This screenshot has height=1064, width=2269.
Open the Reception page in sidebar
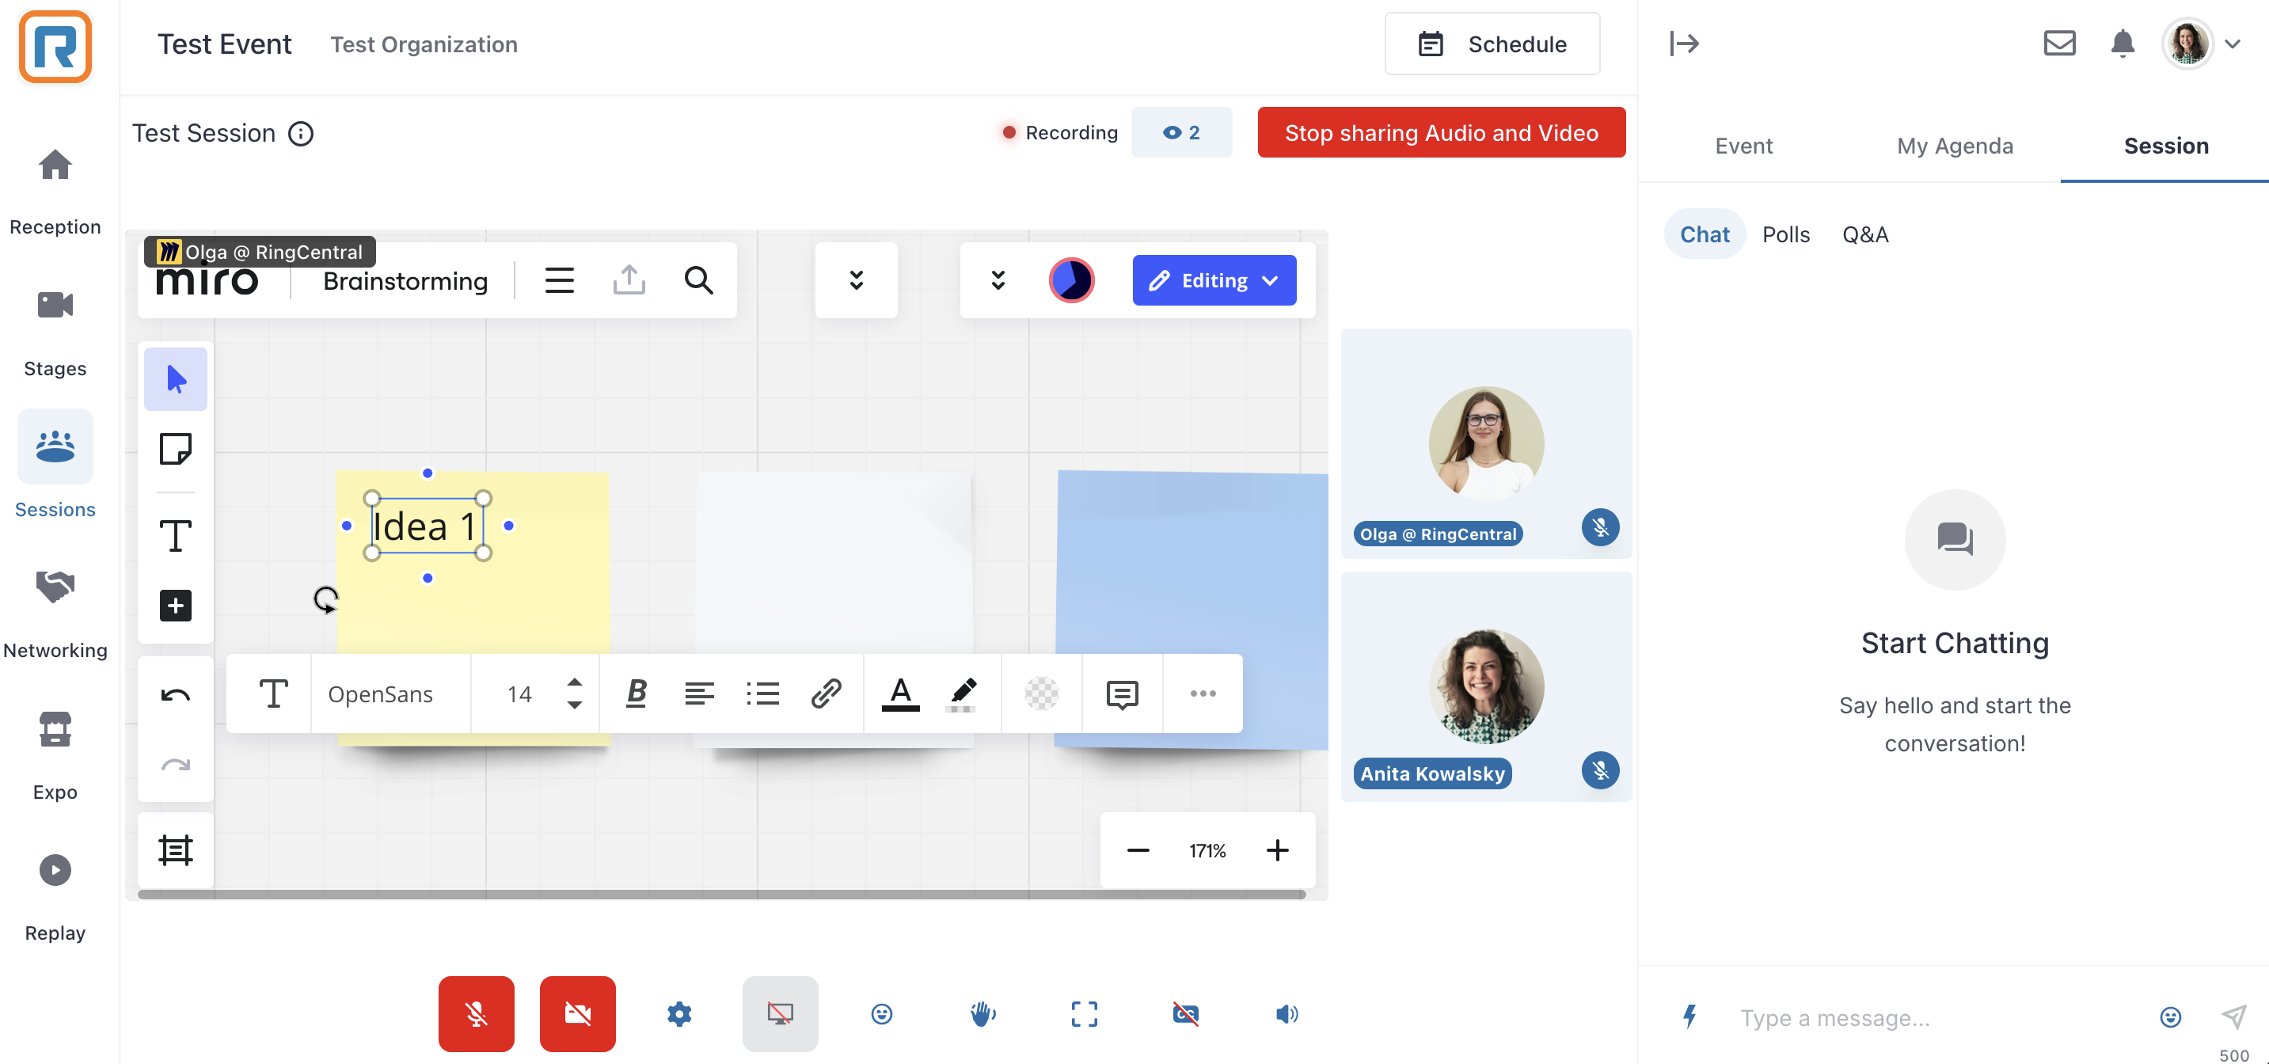(55, 191)
